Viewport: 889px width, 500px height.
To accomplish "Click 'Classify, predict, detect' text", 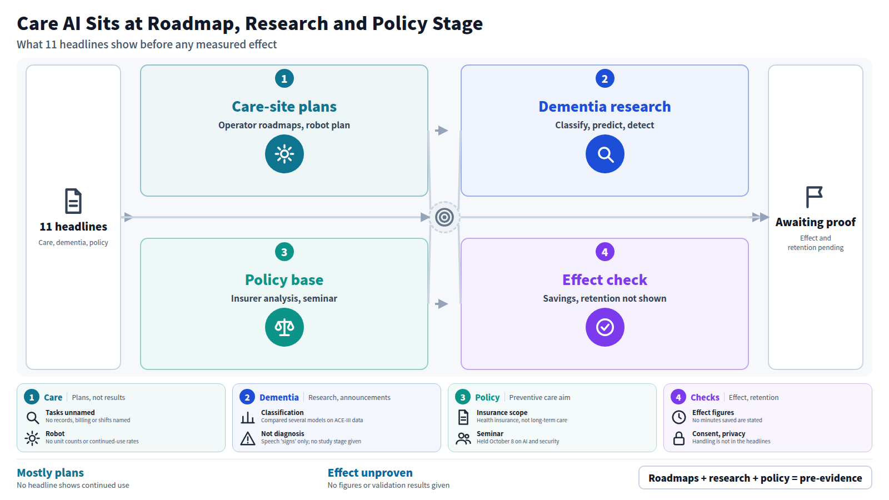I will (605, 125).
